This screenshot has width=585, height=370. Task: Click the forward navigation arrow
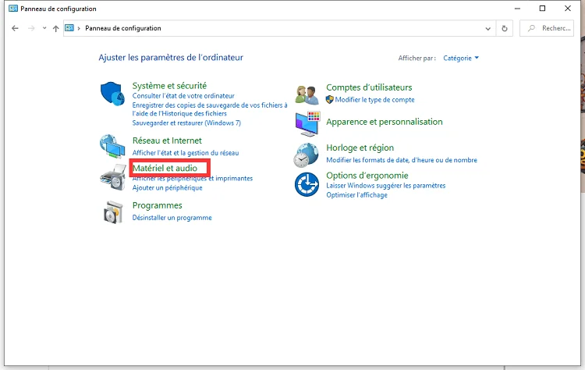coord(31,28)
